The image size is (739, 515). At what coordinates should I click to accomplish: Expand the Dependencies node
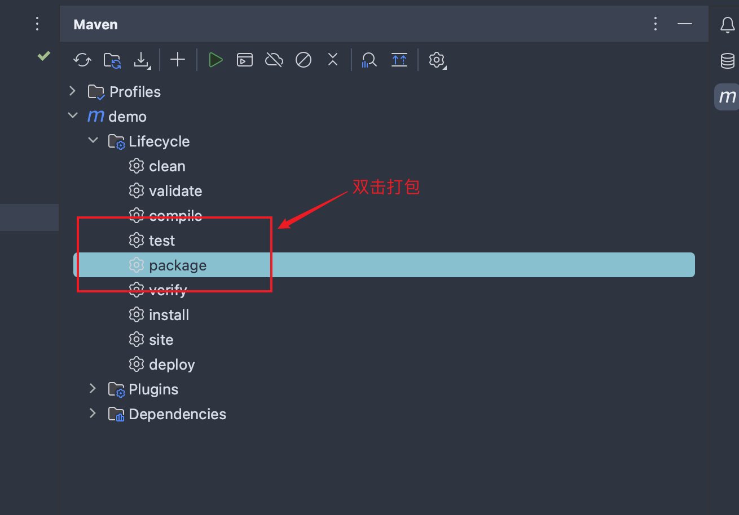click(x=93, y=413)
